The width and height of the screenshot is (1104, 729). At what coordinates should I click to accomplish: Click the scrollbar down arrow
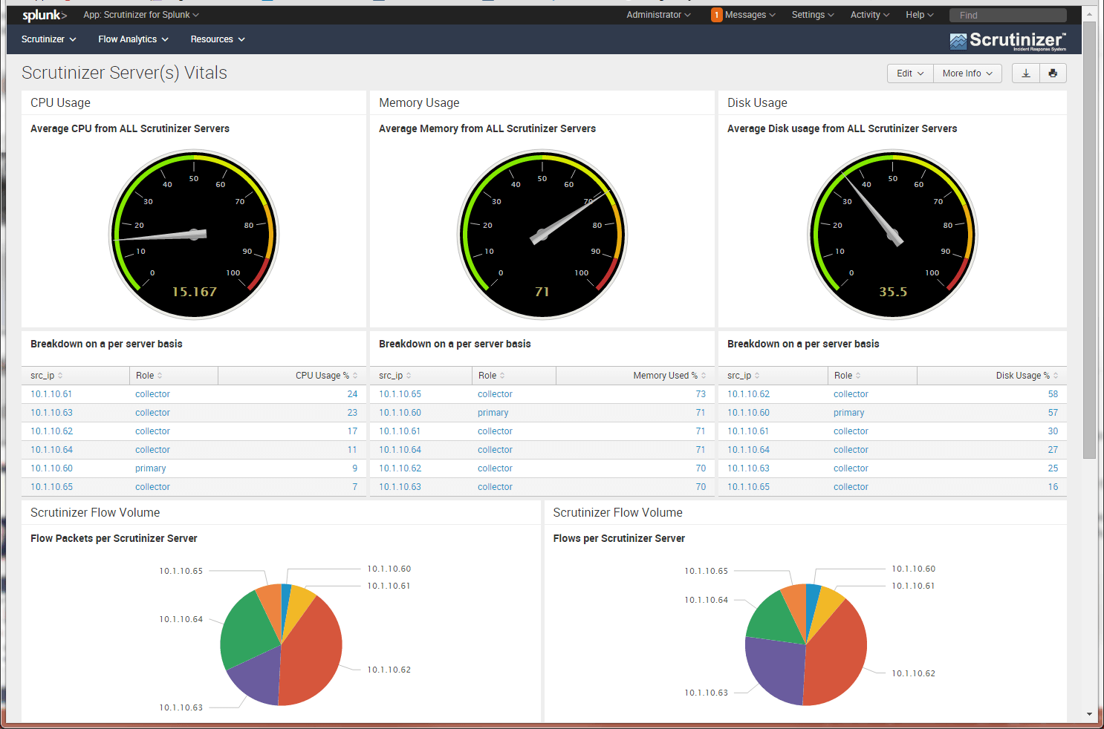coord(1089,714)
